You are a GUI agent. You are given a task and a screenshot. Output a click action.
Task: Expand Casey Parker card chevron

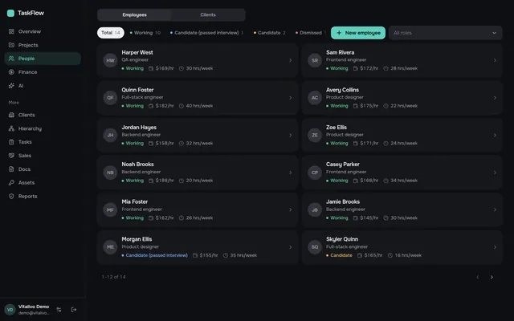pyautogui.click(x=495, y=173)
